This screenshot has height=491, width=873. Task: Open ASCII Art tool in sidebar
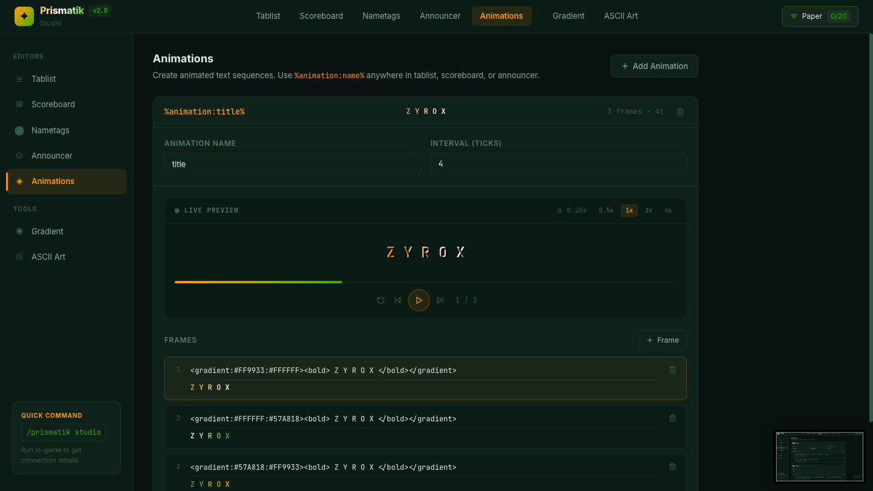tap(67, 257)
